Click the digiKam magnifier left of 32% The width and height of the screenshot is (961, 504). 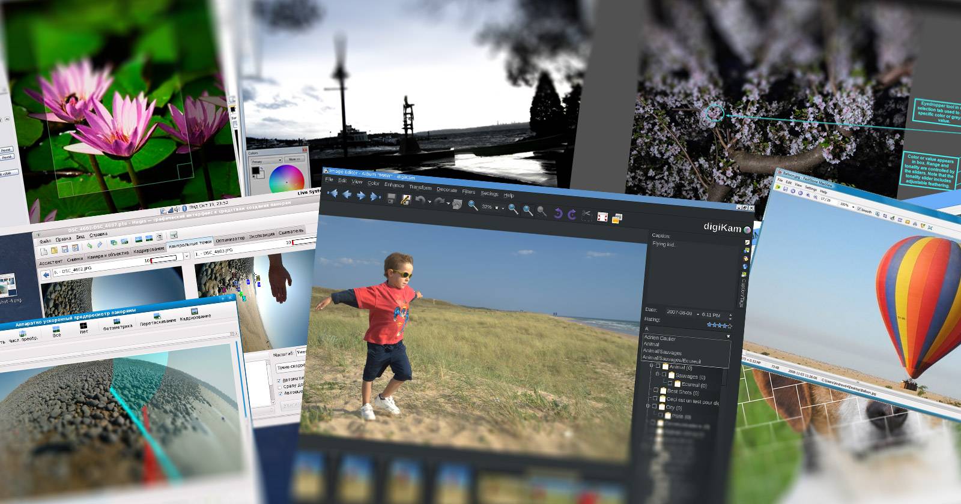pyautogui.click(x=473, y=205)
